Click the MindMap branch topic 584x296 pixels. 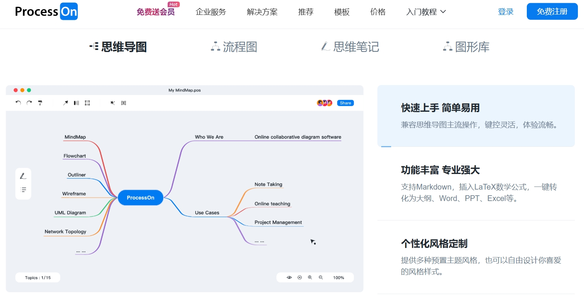(75, 137)
